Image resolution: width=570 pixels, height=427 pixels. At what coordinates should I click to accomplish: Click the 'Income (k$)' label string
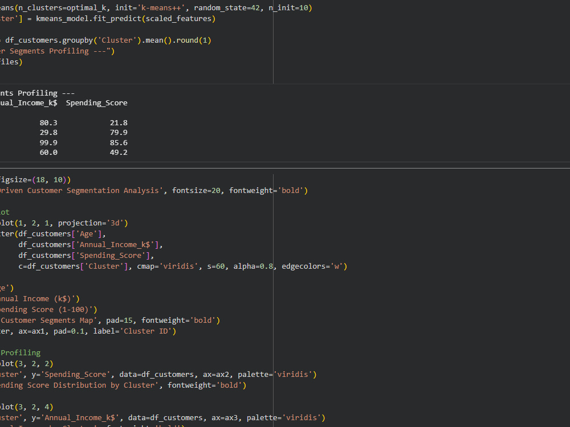49,299
